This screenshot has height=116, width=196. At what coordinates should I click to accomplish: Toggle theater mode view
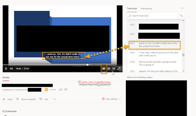pyautogui.click(x=114, y=69)
